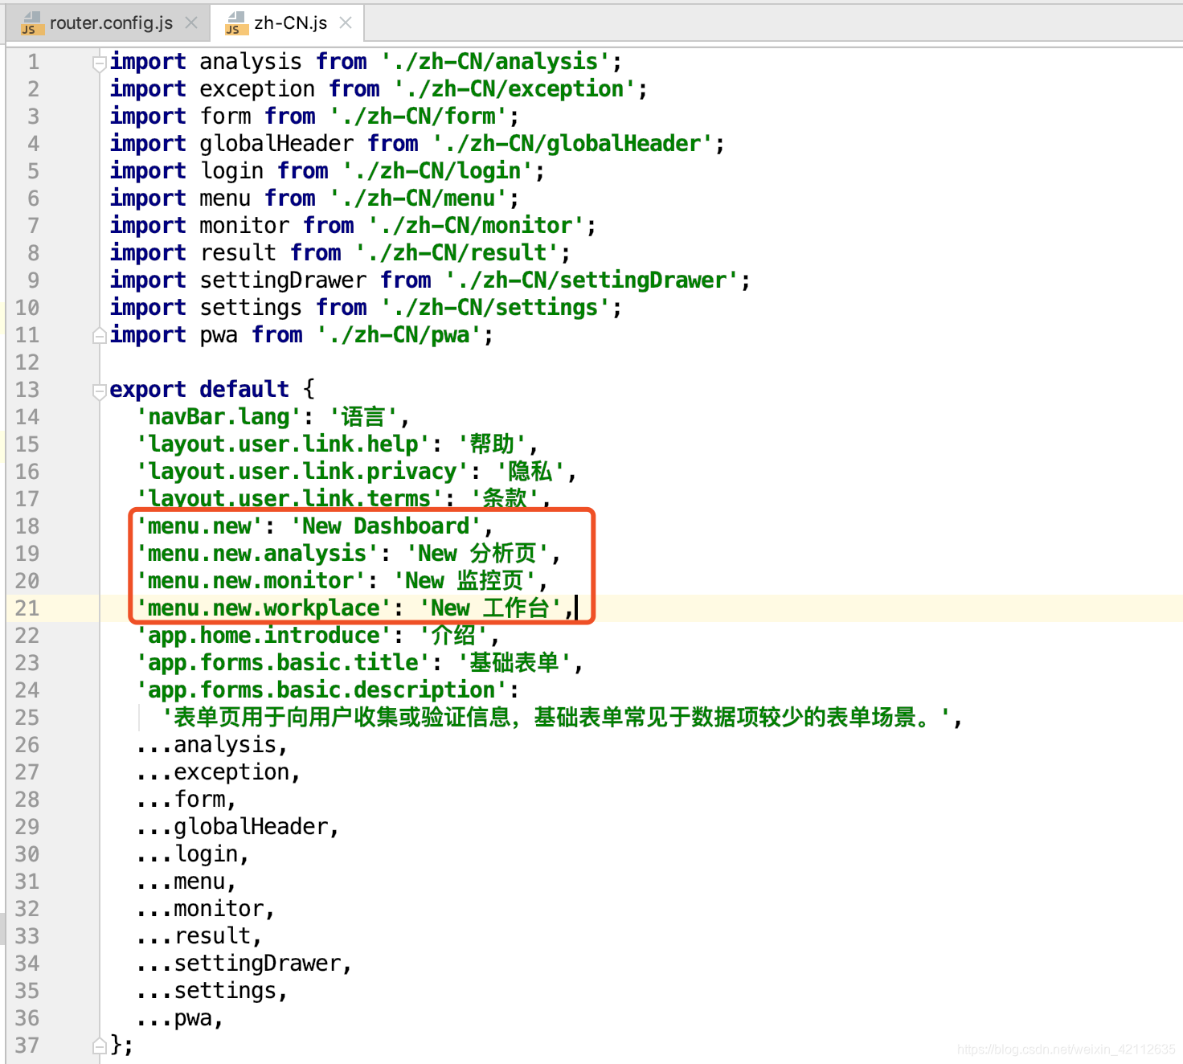
Task: Click the ...analysis spread on line 26
Action: 206,745
